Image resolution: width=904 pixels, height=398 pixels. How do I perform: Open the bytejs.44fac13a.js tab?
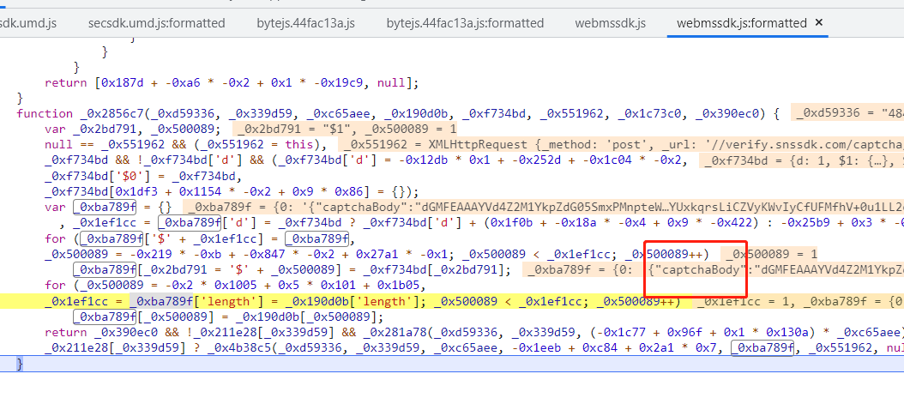(305, 23)
